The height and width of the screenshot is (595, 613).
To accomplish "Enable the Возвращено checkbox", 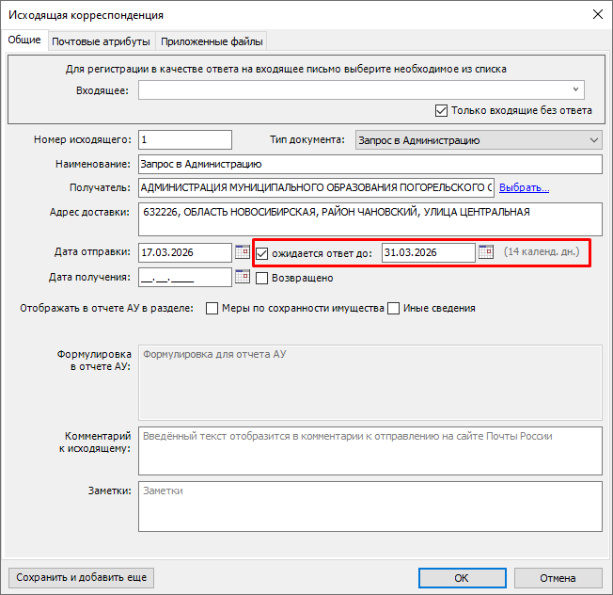I will [x=262, y=278].
